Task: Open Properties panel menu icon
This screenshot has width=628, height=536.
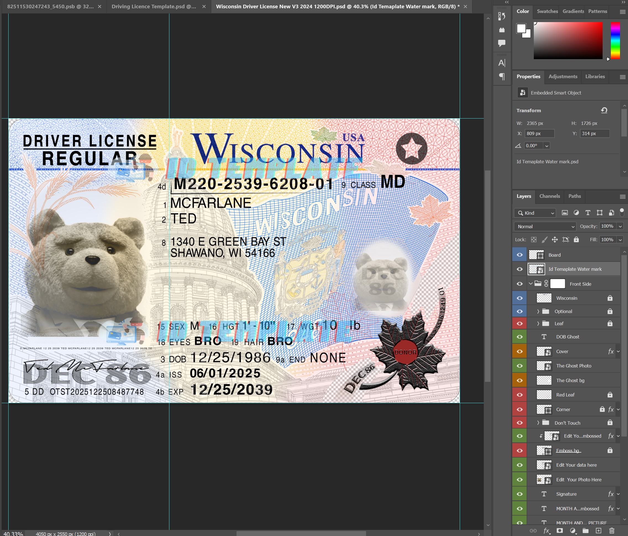Action: tap(622, 77)
